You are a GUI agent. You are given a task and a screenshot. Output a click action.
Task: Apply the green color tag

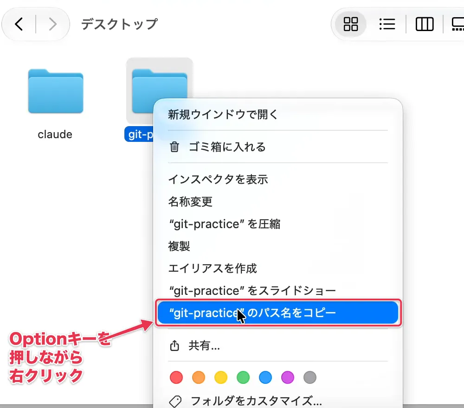click(243, 377)
